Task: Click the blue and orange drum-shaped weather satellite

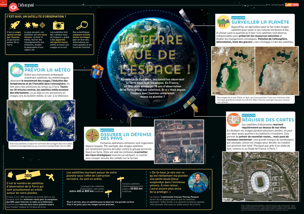Action: 97,72
